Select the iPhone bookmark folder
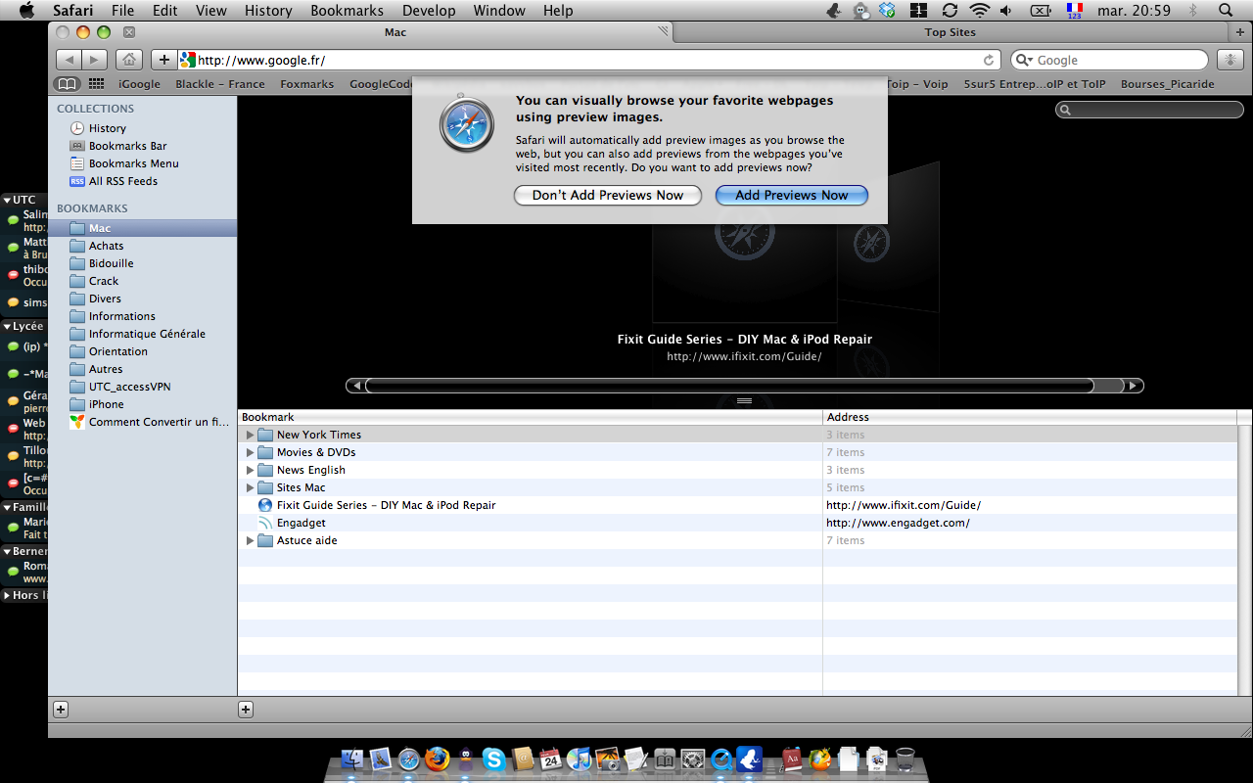This screenshot has width=1253, height=783. pyautogui.click(x=143, y=404)
